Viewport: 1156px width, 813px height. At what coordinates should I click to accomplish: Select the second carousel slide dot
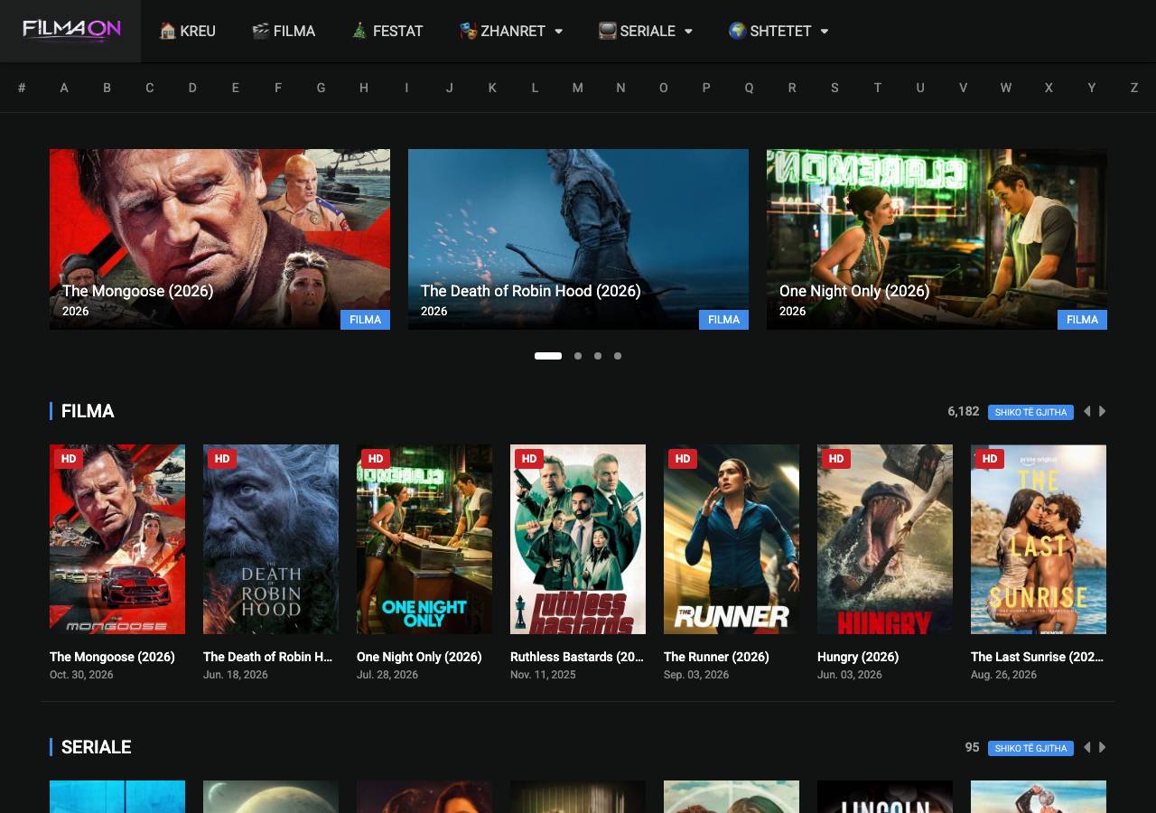[578, 356]
